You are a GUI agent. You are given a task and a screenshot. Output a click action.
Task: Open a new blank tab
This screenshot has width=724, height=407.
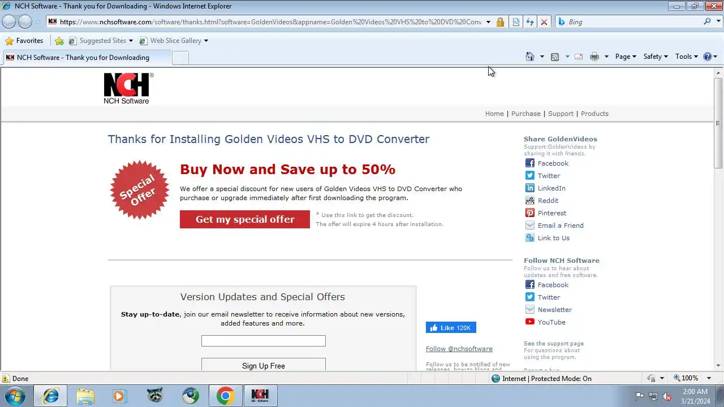pyautogui.click(x=180, y=58)
